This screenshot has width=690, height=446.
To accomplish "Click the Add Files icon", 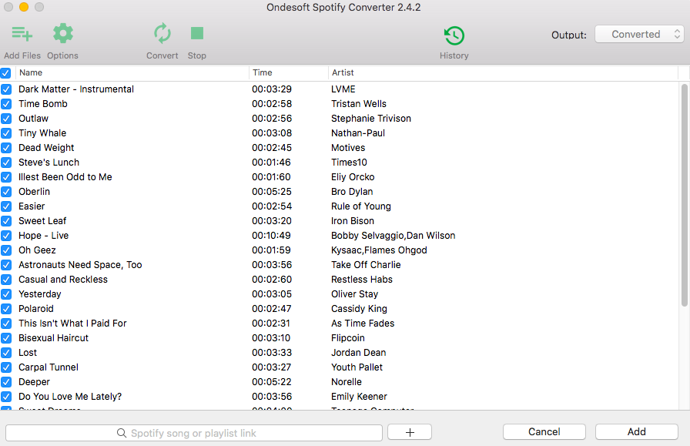I will [x=22, y=34].
